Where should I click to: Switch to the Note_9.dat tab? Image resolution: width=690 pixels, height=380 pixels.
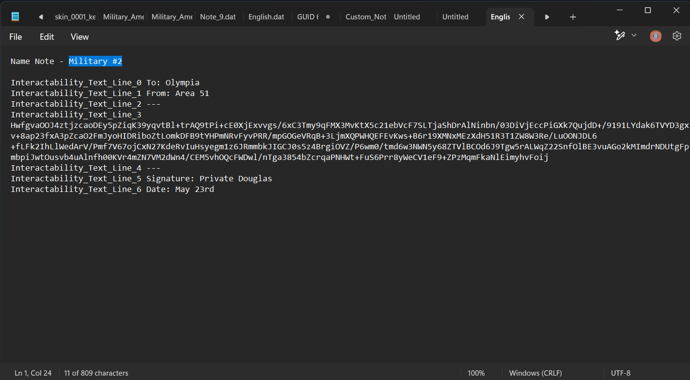[218, 17]
